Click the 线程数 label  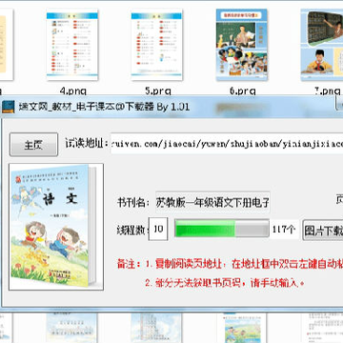pos(132,230)
